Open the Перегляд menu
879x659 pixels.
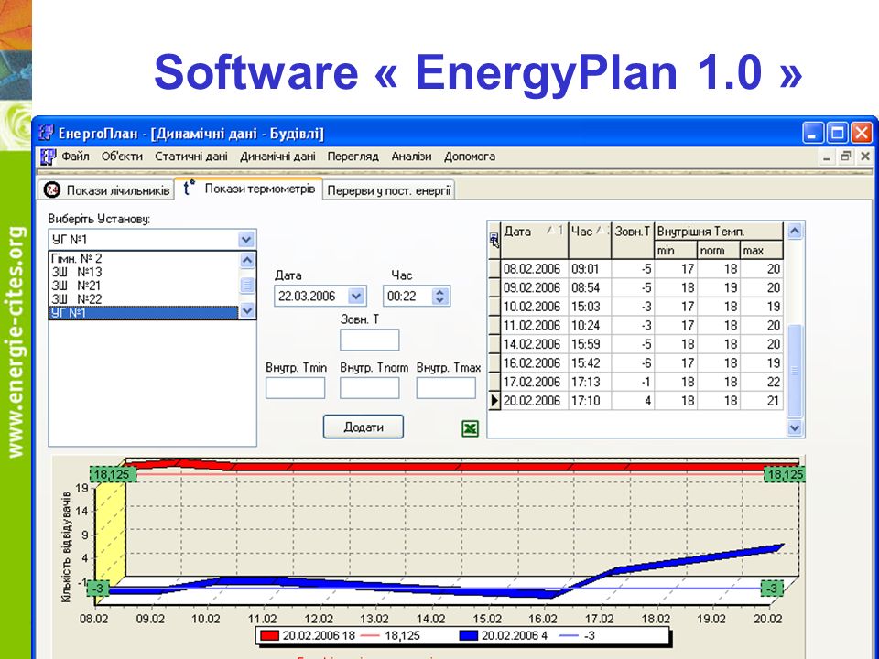353,157
